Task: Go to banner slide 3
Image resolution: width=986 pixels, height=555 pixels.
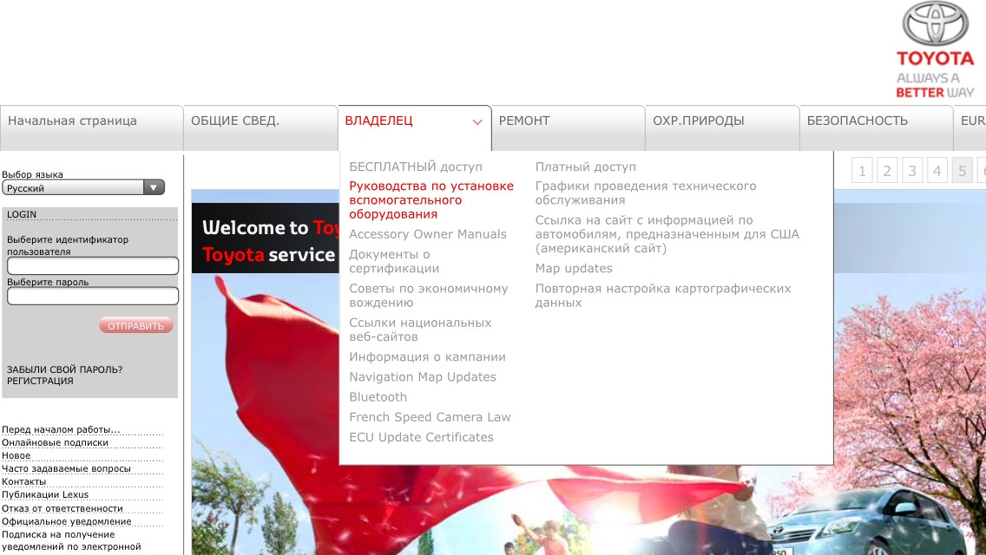Action: (x=912, y=170)
